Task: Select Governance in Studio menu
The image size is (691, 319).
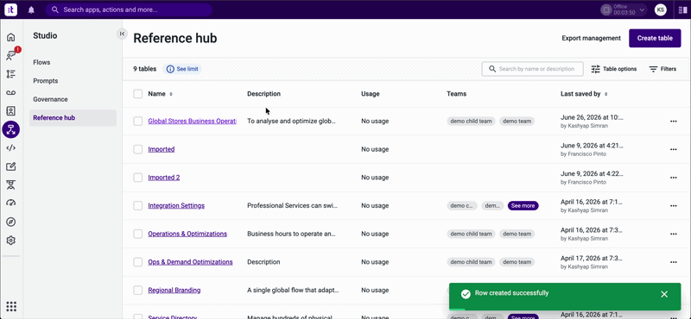Action: pos(50,99)
